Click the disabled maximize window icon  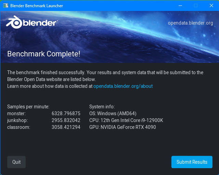[196, 5]
